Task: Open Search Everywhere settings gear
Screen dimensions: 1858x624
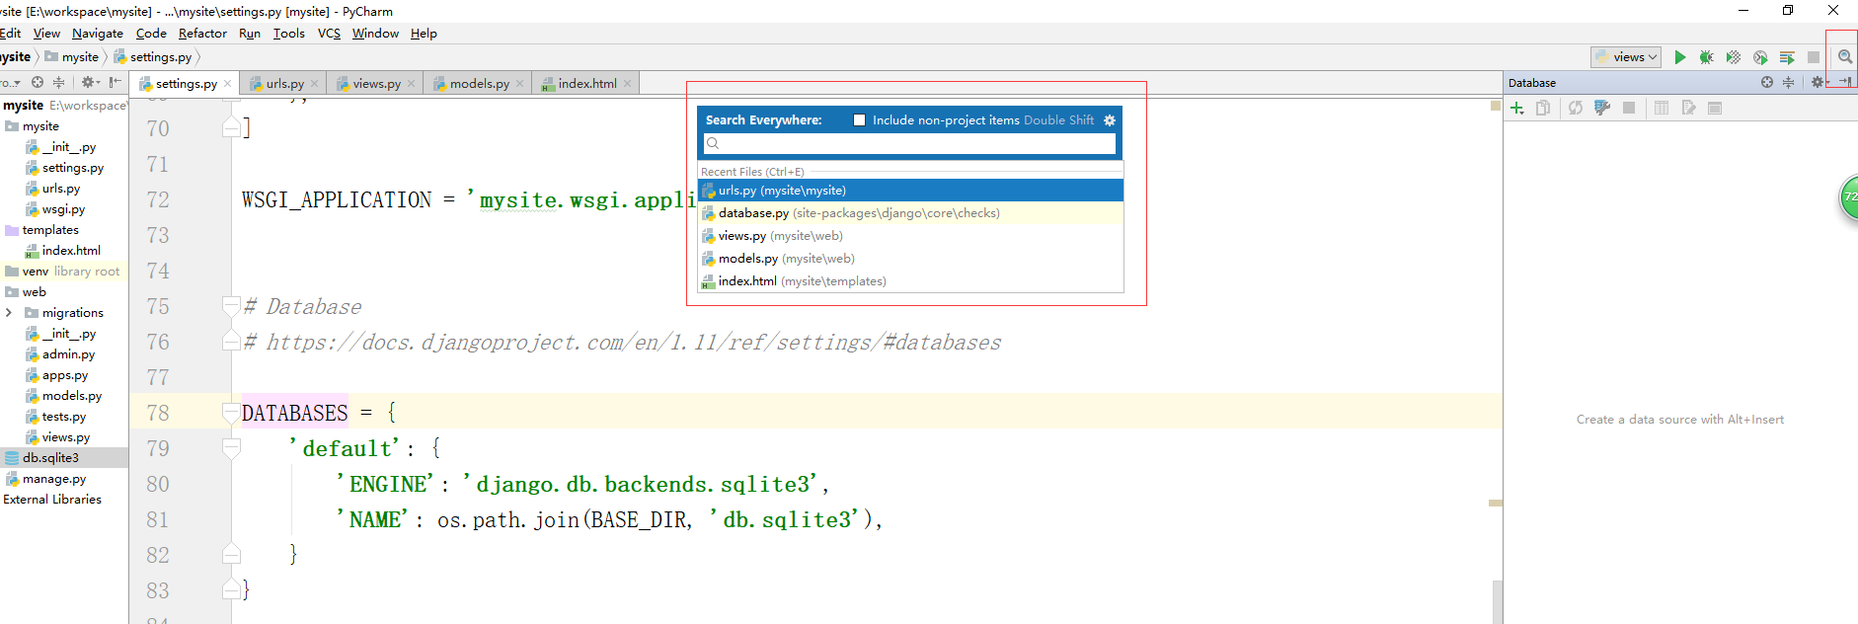Action: click(1109, 120)
